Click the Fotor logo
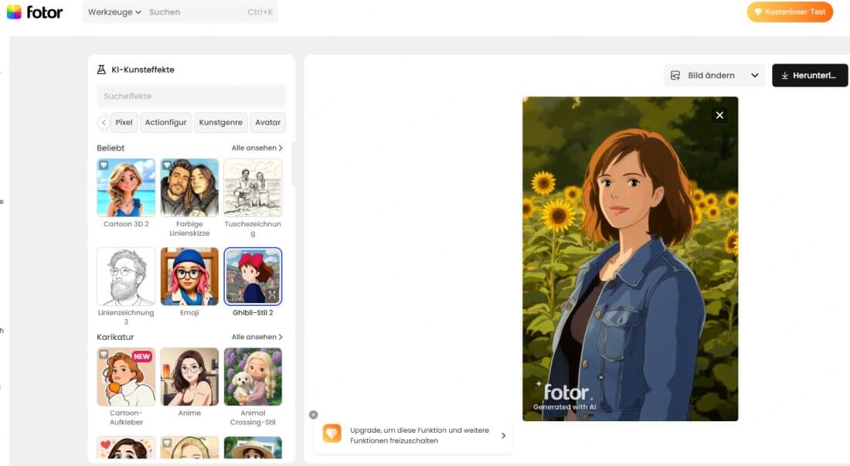 pos(35,12)
